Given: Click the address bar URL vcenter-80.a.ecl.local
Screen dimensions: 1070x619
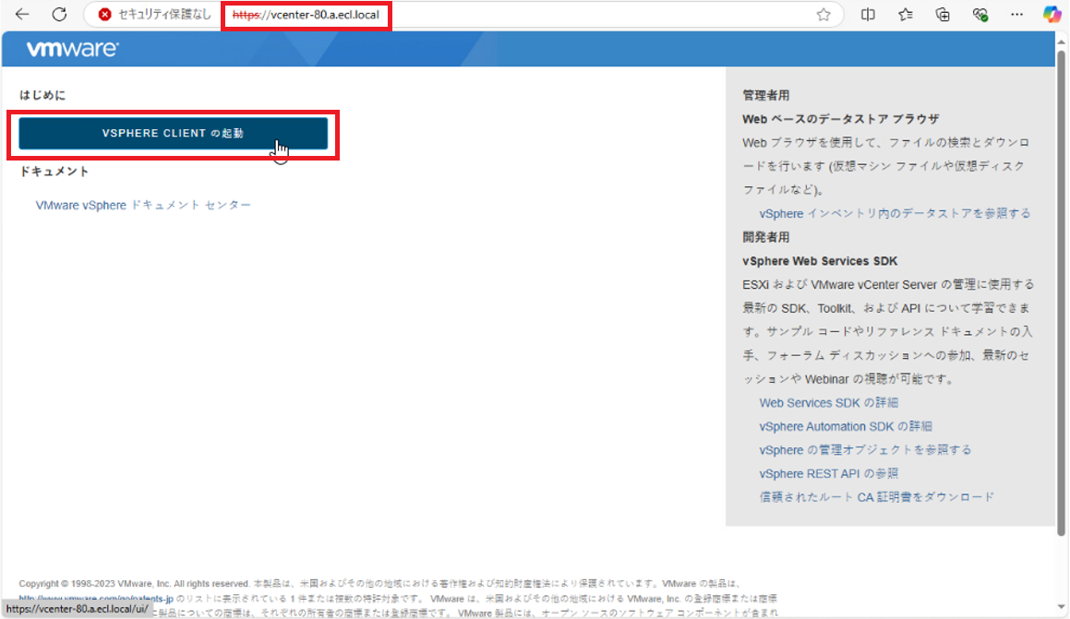Looking at the screenshot, I should point(306,15).
